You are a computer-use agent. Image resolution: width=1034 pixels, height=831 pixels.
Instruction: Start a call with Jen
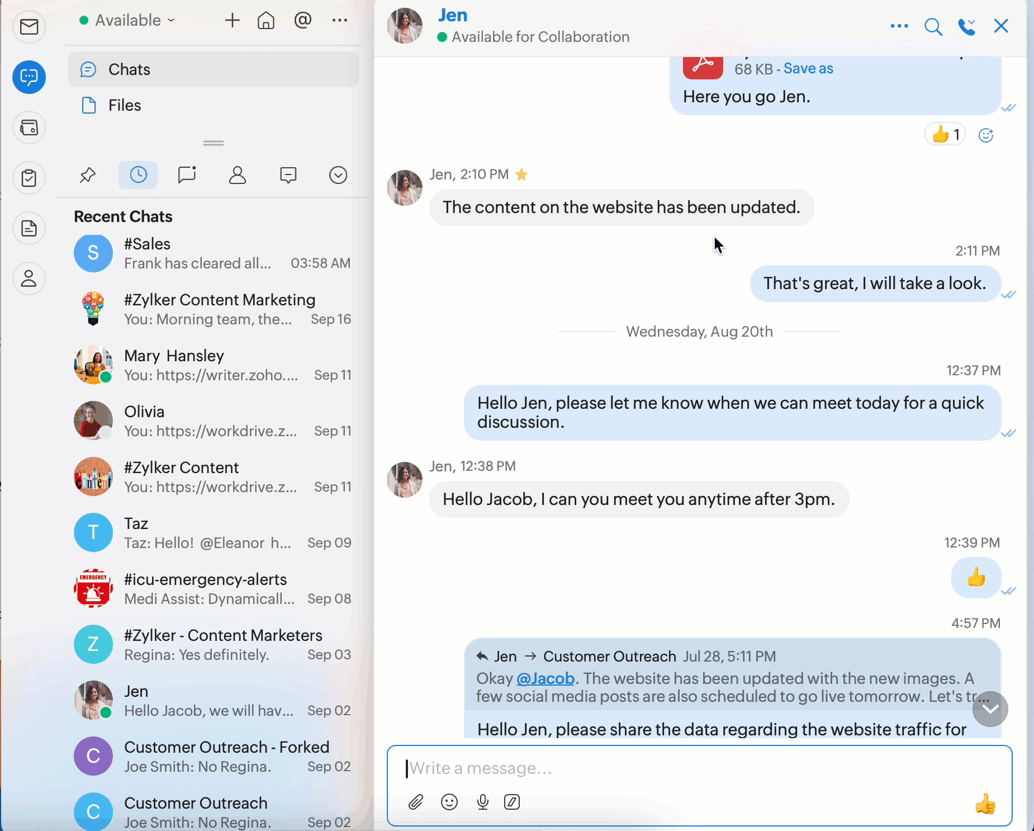967,26
